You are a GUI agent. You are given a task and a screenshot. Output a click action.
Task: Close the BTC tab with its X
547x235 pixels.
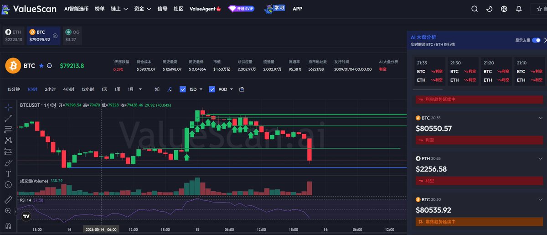[55, 36]
